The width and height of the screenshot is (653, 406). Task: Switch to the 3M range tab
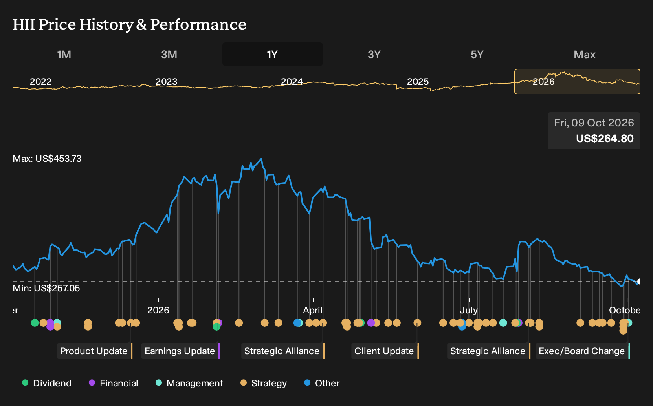pos(169,54)
